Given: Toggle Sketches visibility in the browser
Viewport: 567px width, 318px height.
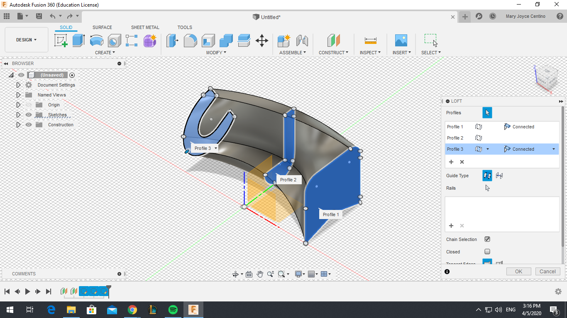Looking at the screenshot, I should click(x=28, y=115).
